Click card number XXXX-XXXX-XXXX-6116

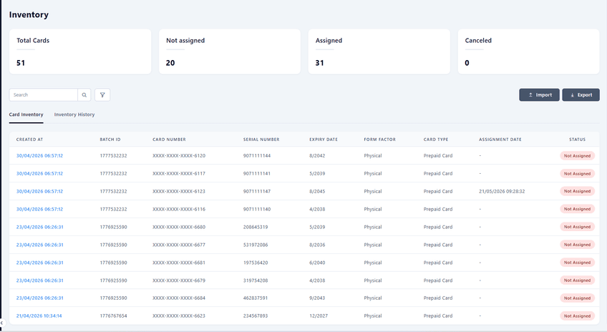point(179,209)
